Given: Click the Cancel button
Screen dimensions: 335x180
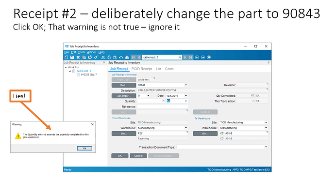Looking at the screenshot, I should click(x=138, y=156).
